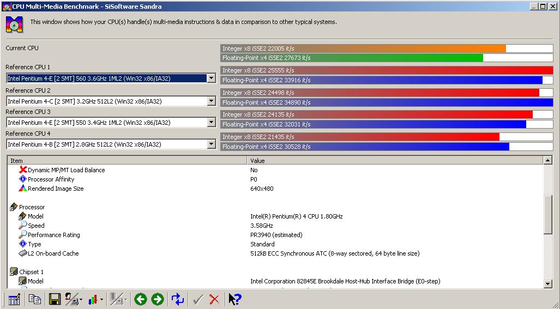This screenshot has height=309, width=560.
Task: Click Current CPU Floating-Point green bar
Action: (352, 58)
